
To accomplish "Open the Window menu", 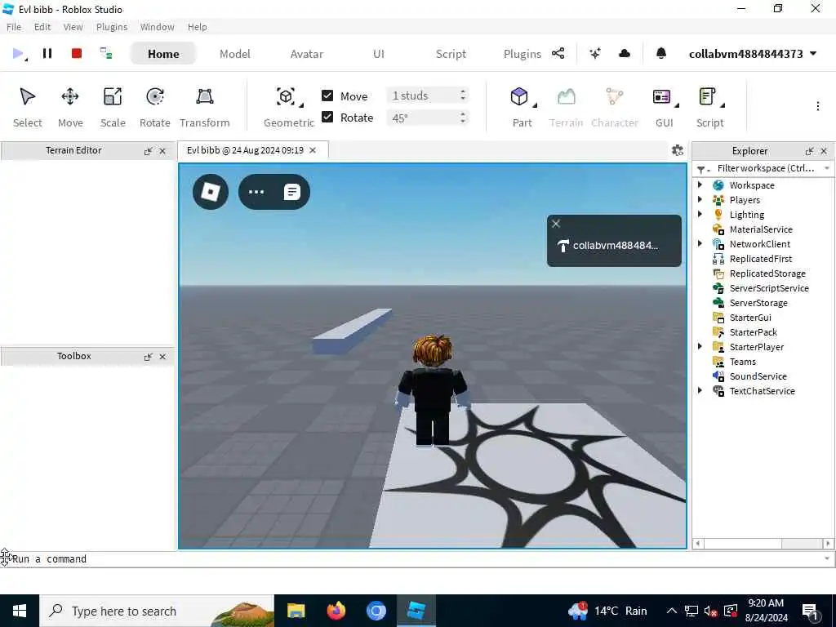I will tap(157, 27).
